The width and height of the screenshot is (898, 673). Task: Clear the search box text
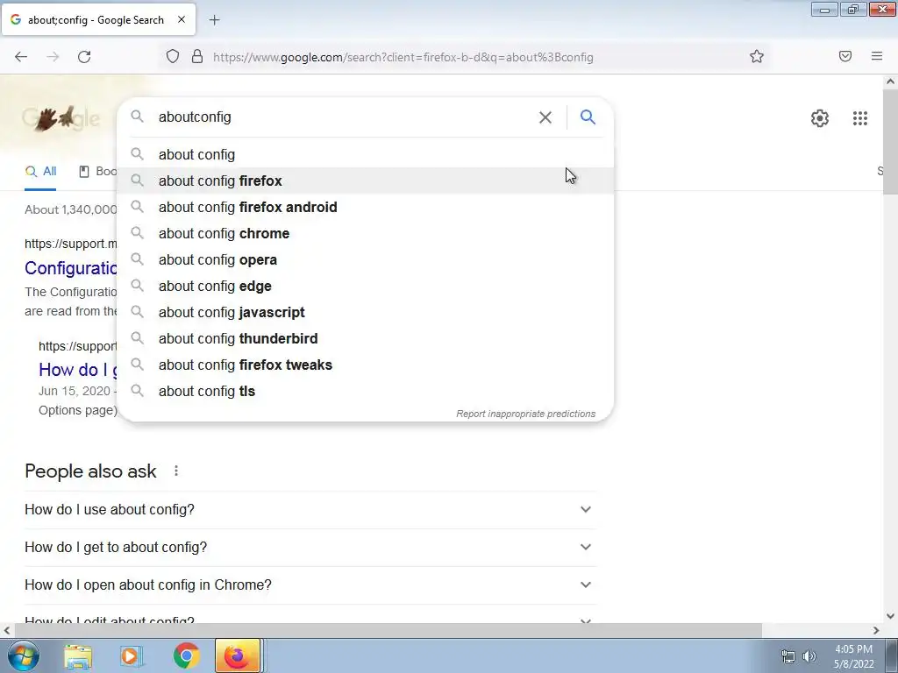[545, 117]
